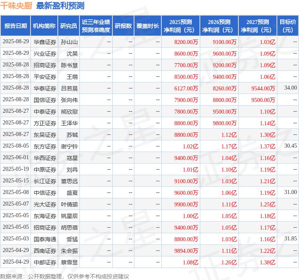Viewport: 299px width, 280px height.
Task: Click 长江证券 institution cell
Action: click(x=45, y=181)
